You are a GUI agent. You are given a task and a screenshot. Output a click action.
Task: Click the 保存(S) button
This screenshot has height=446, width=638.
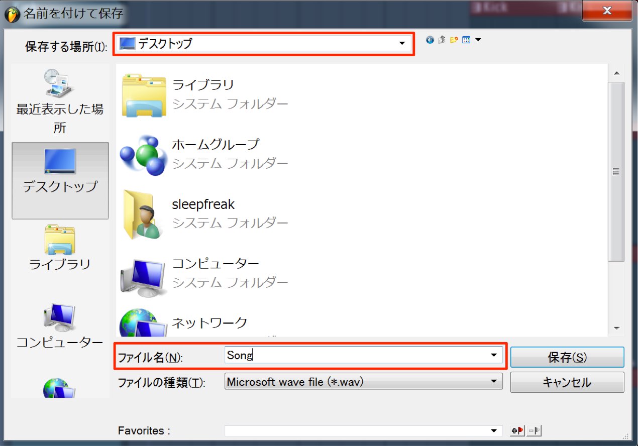[x=567, y=357]
